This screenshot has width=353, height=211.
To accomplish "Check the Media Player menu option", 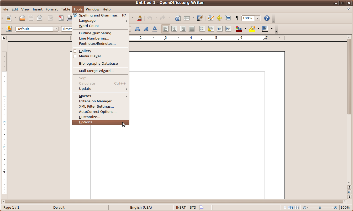I will click(75, 56).
